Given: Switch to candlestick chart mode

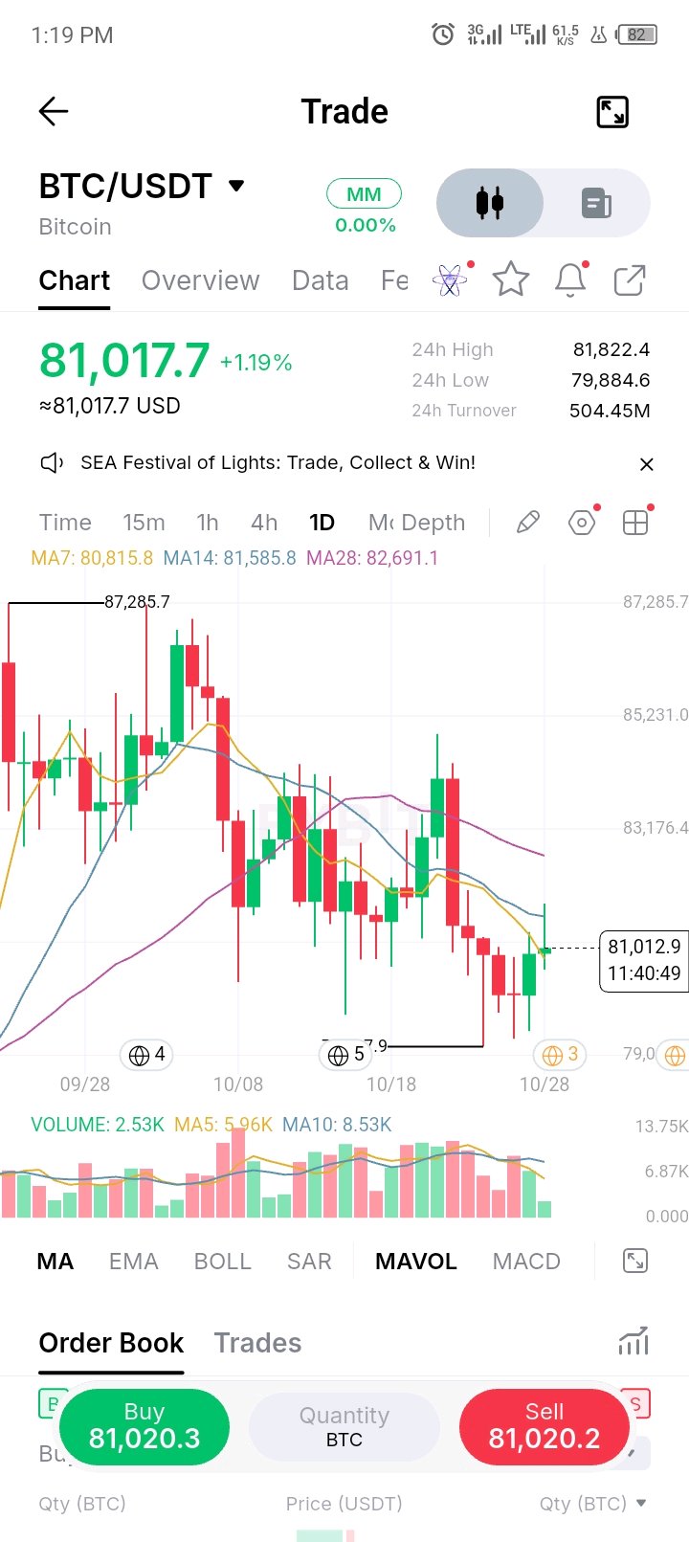Looking at the screenshot, I should click(x=490, y=203).
